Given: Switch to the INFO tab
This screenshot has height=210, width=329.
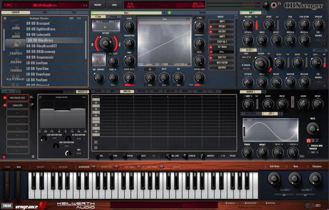Looking at the screenshot, I should pos(45,13).
